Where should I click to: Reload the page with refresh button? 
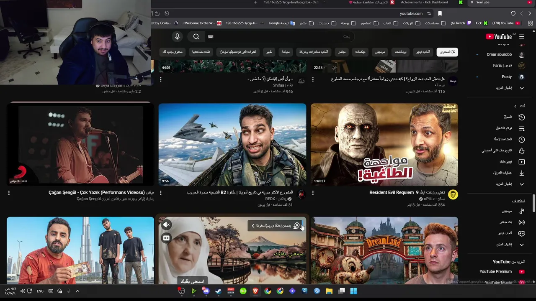tap(513, 13)
